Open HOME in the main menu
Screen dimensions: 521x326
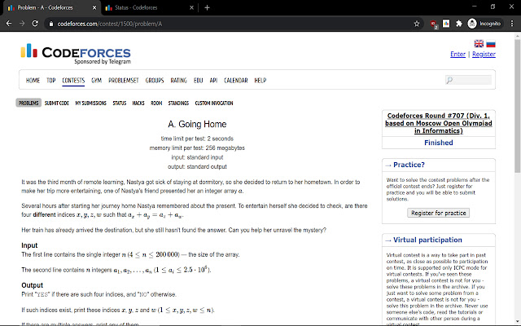click(33, 80)
